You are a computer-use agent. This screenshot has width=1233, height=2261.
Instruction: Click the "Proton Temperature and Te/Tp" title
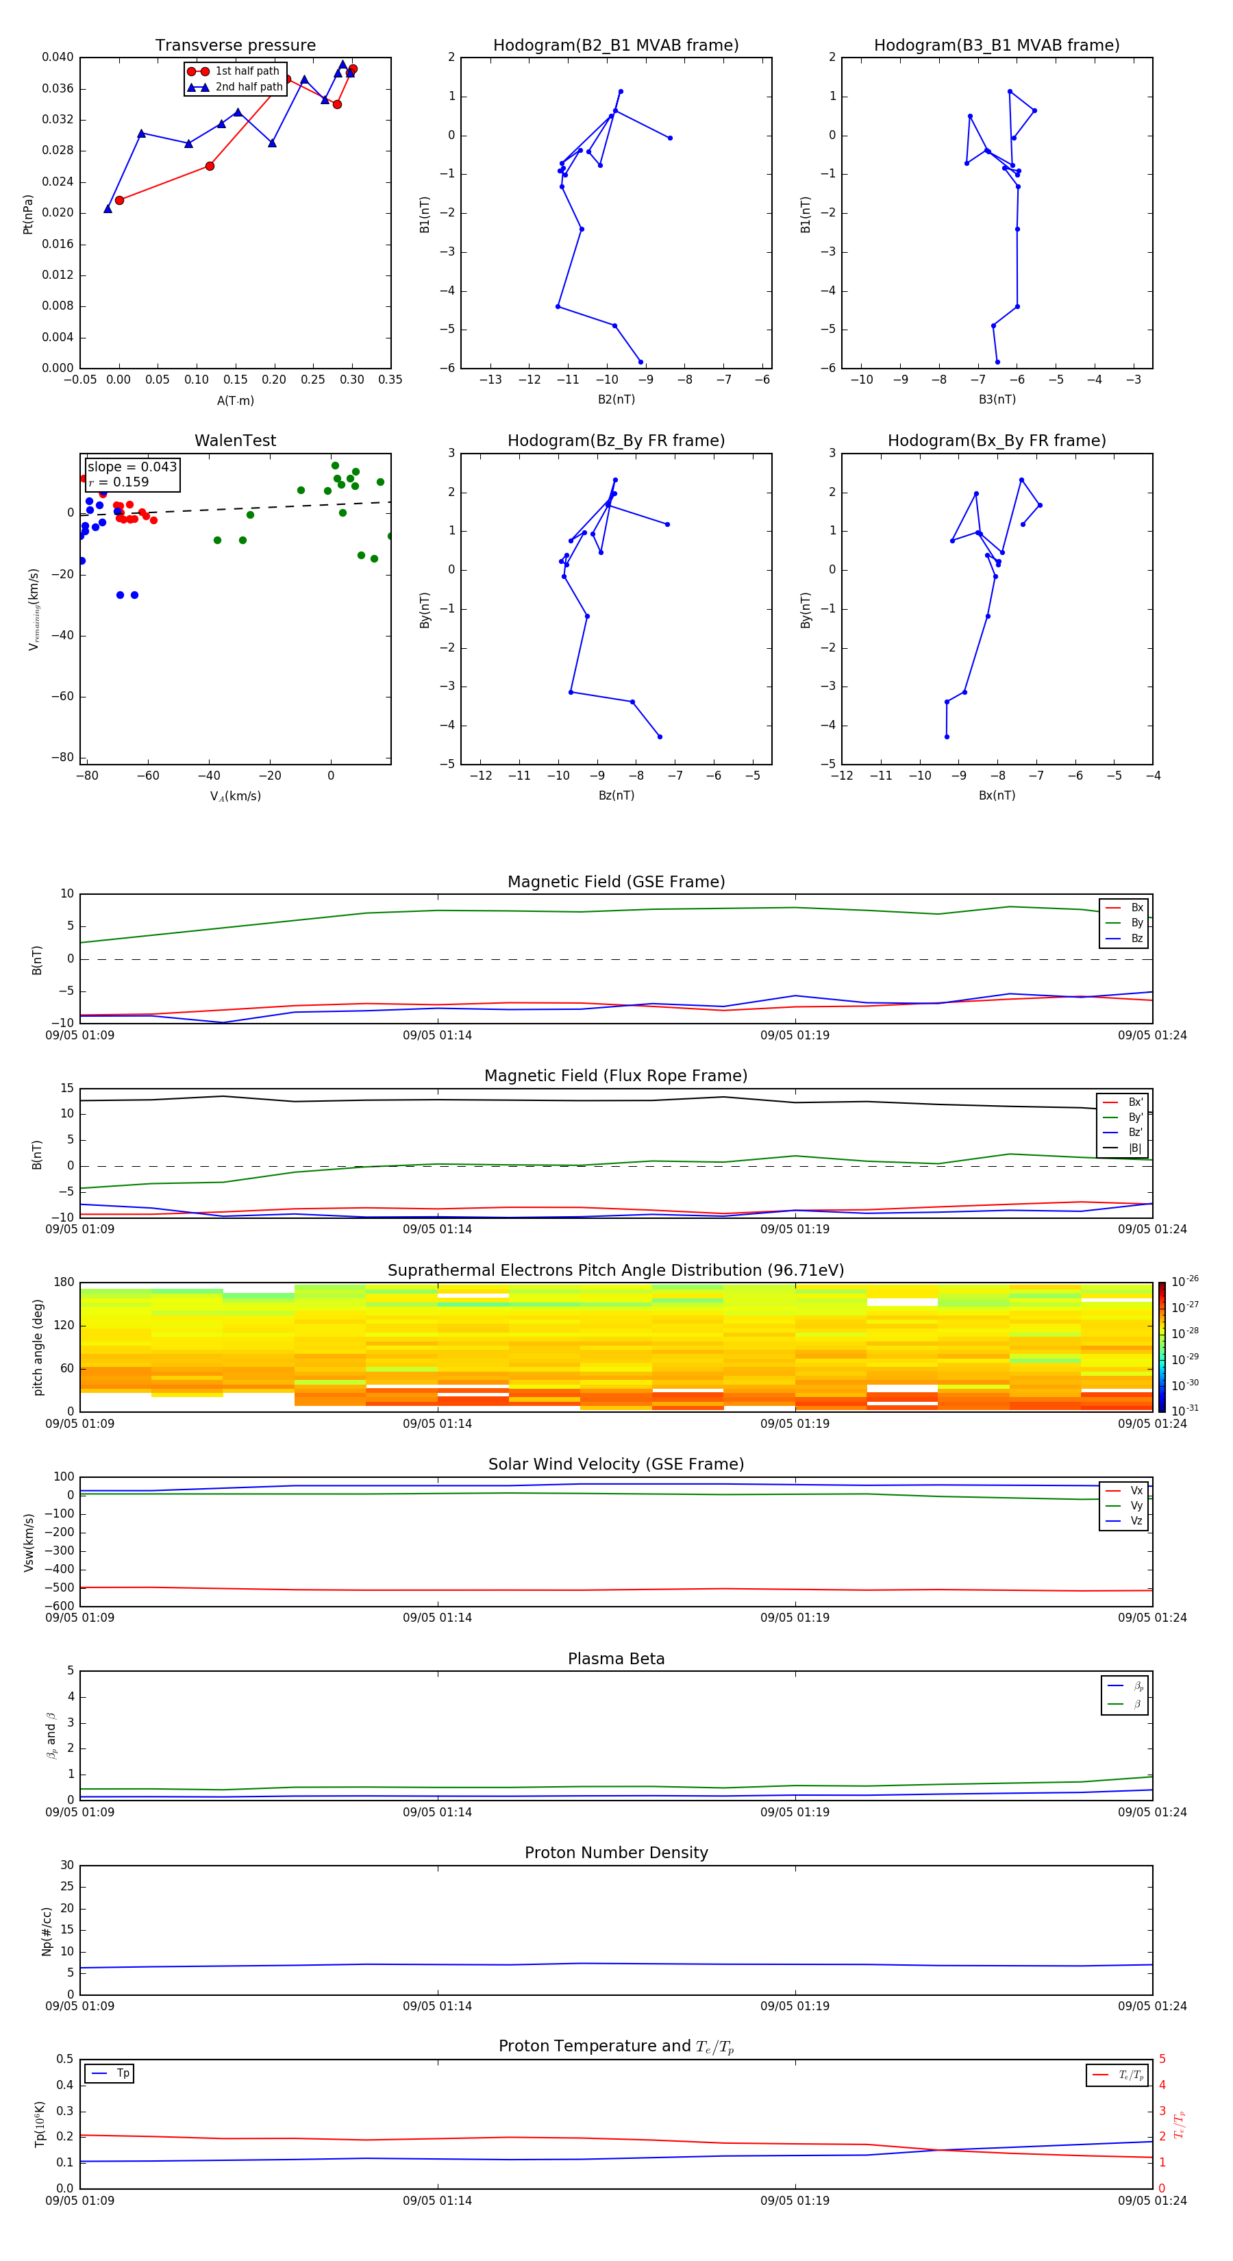tap(616, 2047)
